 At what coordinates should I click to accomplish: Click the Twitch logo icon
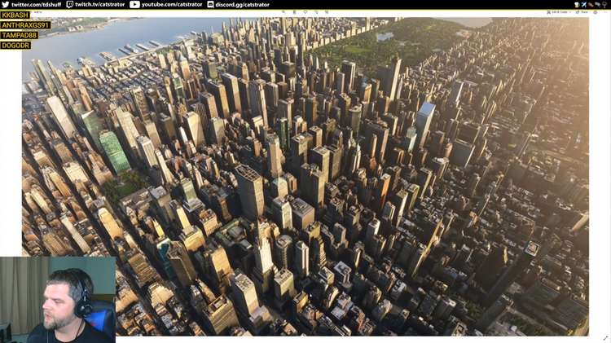(70, 4)
